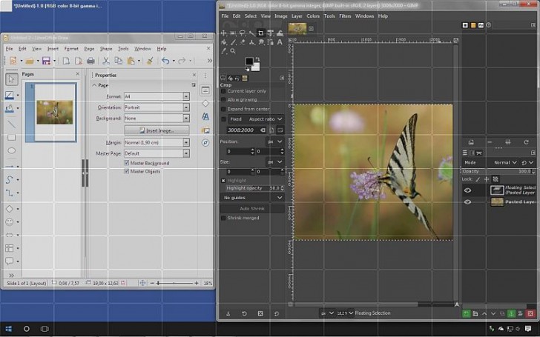Select the Bucket Fill tool in GIMP

(x=223, y=42)
